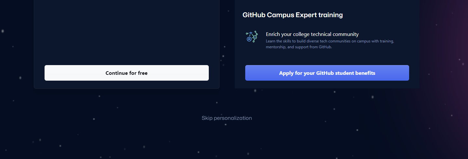Click the gray Skip personalization text
Viewport: 468px width, 159px height.
pos(227,118)
